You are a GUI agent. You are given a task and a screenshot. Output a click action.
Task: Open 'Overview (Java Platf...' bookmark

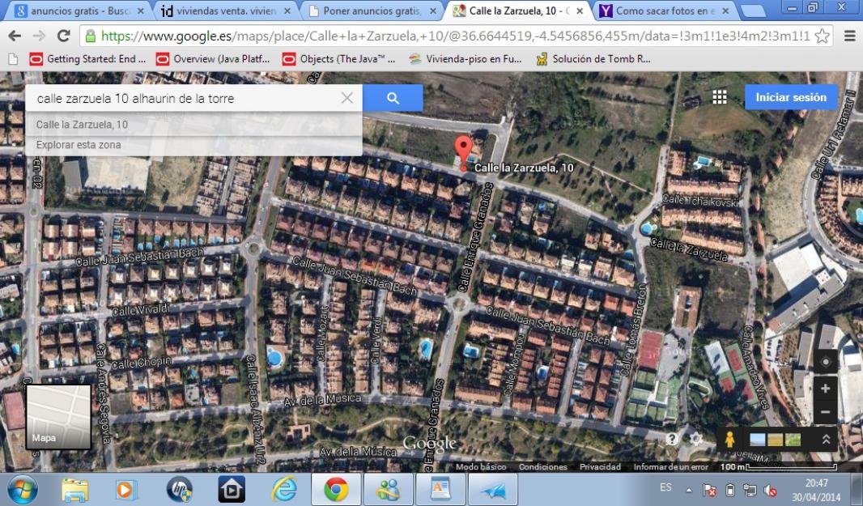(213, 59)
